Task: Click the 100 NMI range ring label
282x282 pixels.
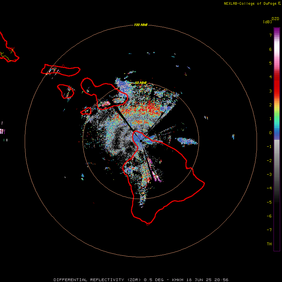Action: click(x=141, y=25)
